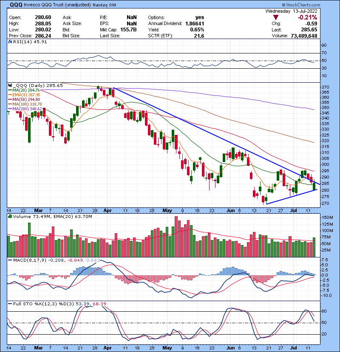Click the 270 price axis label
Image resolution: width=340 pixels, height=352 pixels.
click(326, 204)
